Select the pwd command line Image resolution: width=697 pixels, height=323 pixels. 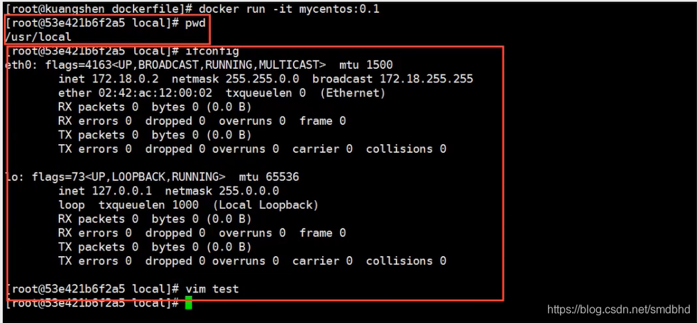pos(106,23)
